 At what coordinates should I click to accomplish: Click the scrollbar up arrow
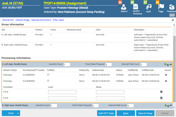point(174,25)
